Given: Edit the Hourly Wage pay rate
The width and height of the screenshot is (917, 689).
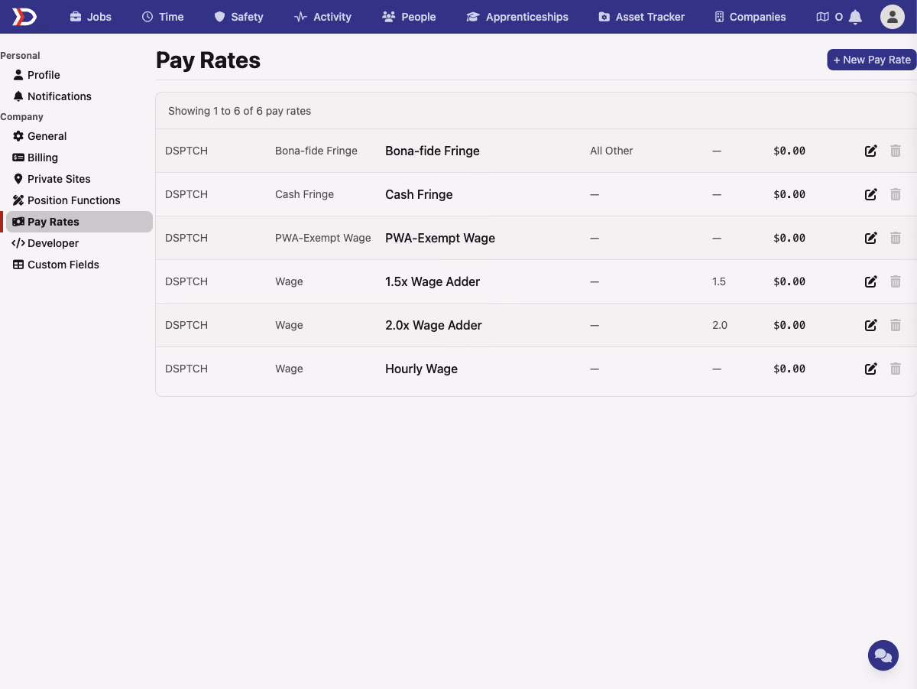Looking at the screenshot, I should [870, 369].
